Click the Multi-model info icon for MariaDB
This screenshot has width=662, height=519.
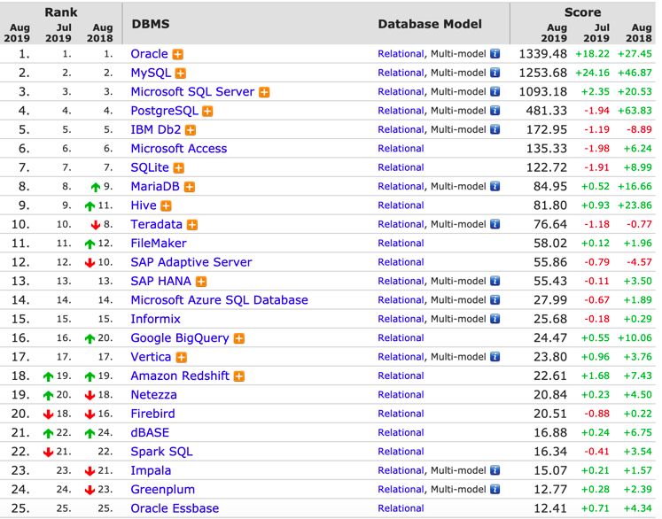click(x=495, y=187)
